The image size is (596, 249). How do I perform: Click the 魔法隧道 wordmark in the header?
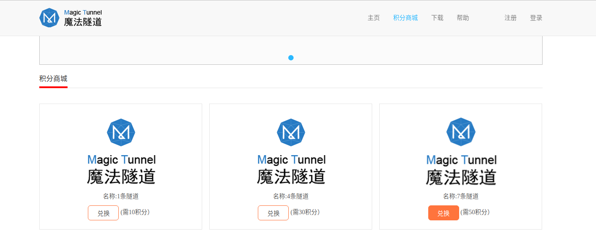(83, 22)
